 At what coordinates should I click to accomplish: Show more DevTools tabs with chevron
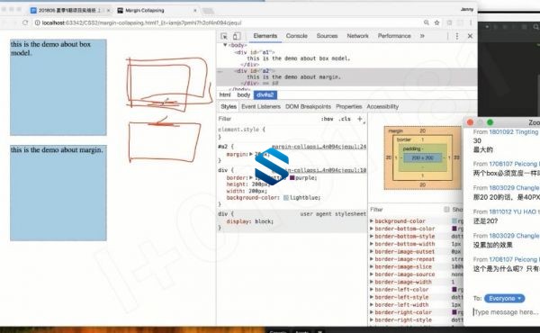(422, 36)
